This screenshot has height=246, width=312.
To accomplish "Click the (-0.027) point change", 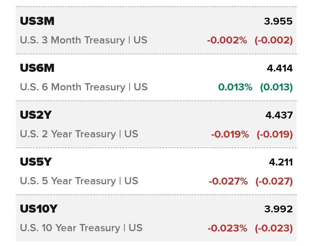I will tap(274, 181).
